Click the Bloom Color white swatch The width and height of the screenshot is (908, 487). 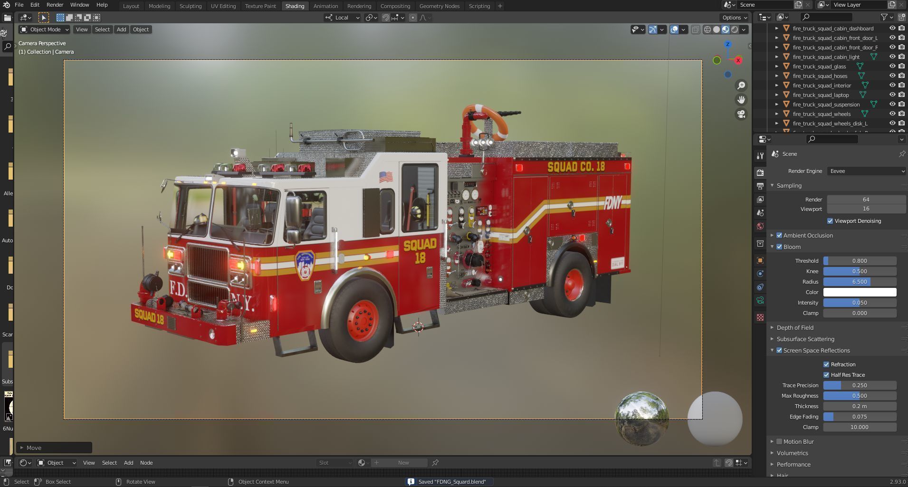[860, 292]
